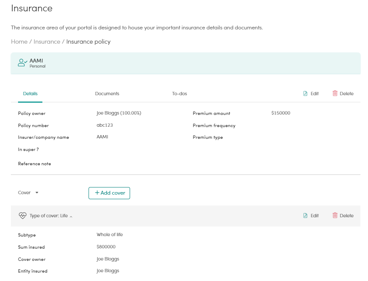Click the 'Cover owner' label
The image size is (368, 281).
(x=32, y=260)
